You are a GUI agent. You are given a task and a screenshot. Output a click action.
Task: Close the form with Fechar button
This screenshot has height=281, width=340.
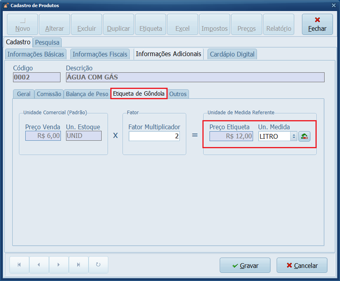click(317, 25)
